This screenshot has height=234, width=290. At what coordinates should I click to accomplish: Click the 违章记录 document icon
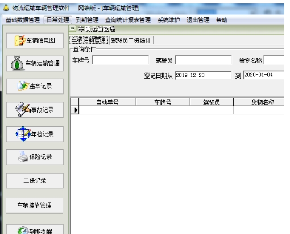tap(23, 86)
